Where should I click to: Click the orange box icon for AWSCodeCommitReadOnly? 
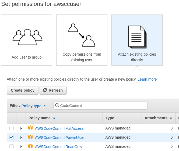[x=30, y=146]
